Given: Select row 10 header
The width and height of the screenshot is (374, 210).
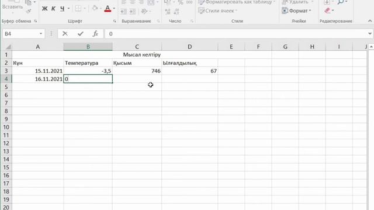Looking at the screenshot, I should (x=6, y=127).
